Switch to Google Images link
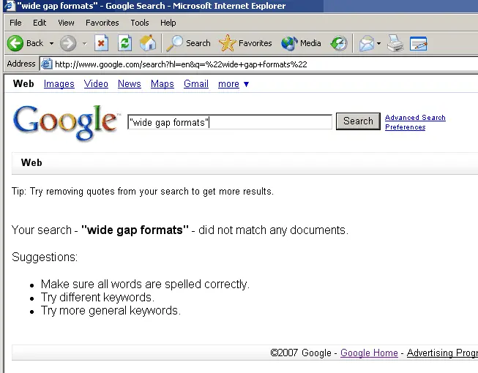 pos(59,83)
